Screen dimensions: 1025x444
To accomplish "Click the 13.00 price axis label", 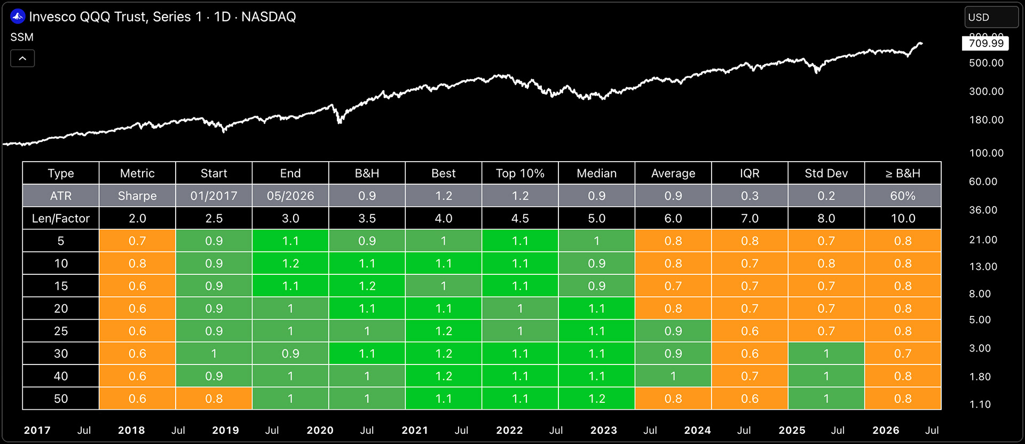I will click(983, 266).
